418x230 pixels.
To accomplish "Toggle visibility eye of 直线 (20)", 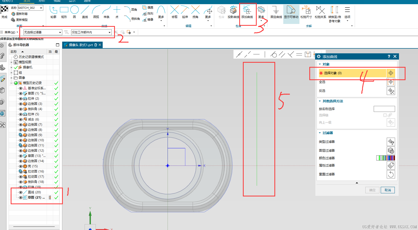I will click(x=21, y=192).
